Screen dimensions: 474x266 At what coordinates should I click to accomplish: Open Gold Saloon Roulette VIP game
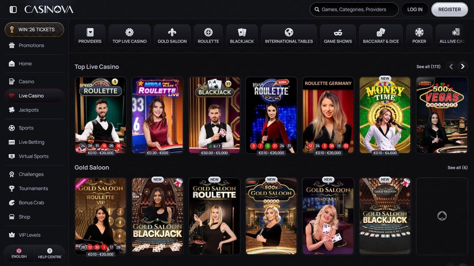101,216
